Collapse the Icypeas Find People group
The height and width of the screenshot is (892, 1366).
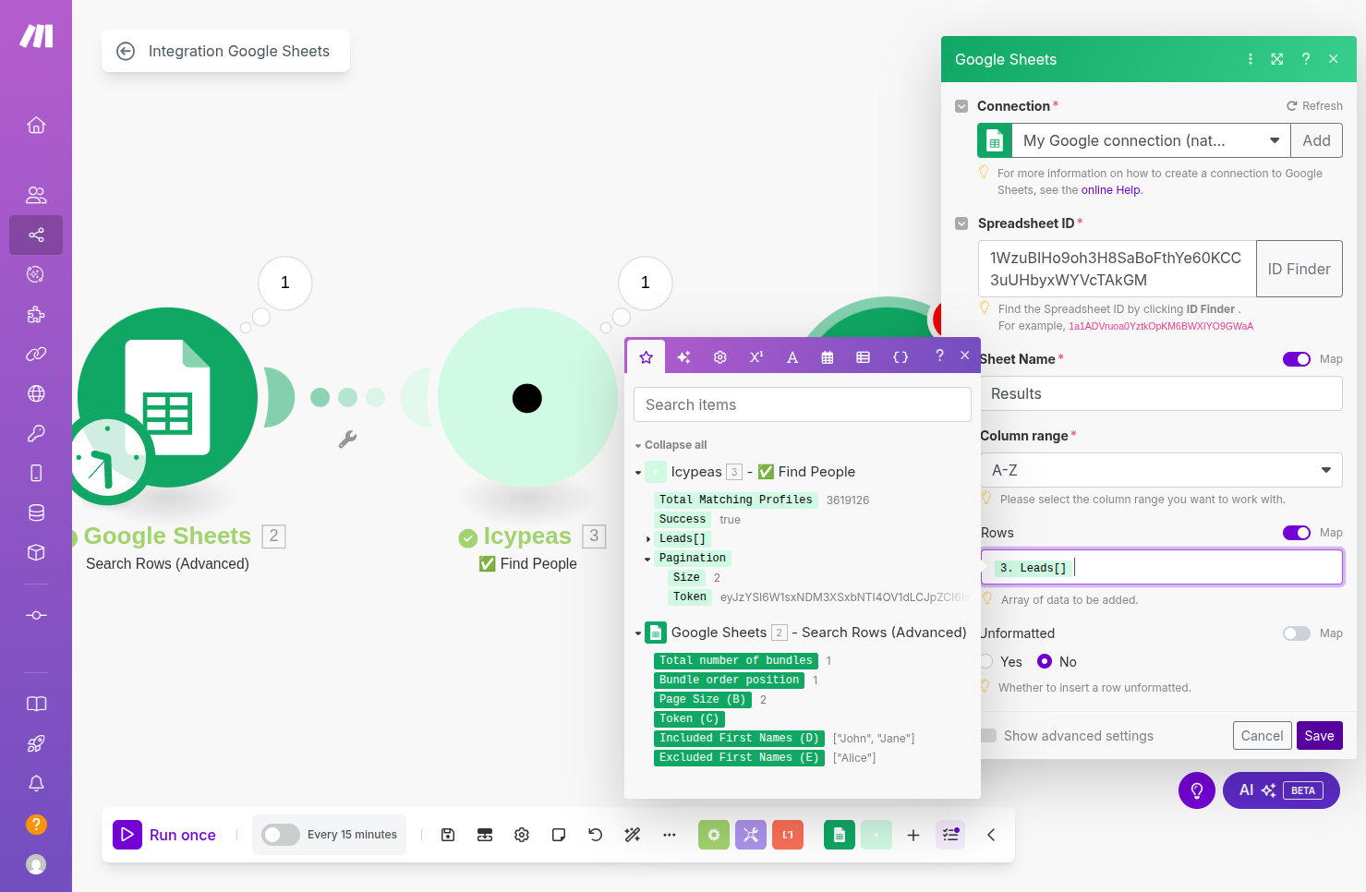coord(638,473)
